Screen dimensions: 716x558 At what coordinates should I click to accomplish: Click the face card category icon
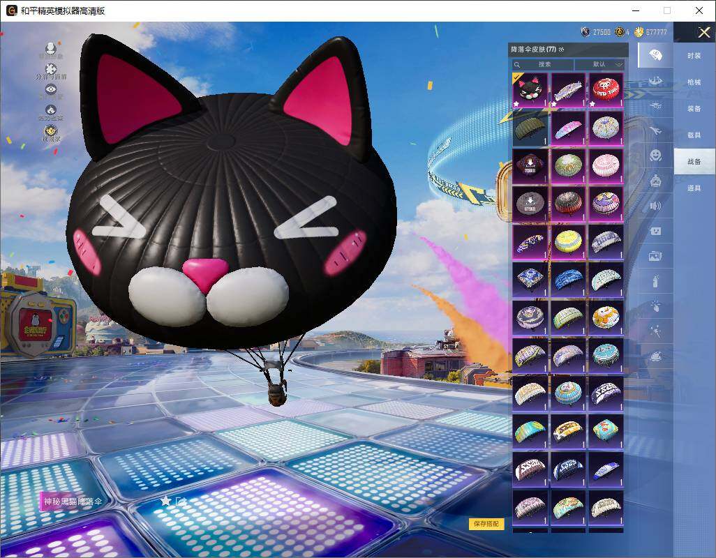click(655, 232)
